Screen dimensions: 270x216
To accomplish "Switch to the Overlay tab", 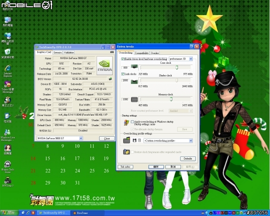I will click(x=155, y=53).
